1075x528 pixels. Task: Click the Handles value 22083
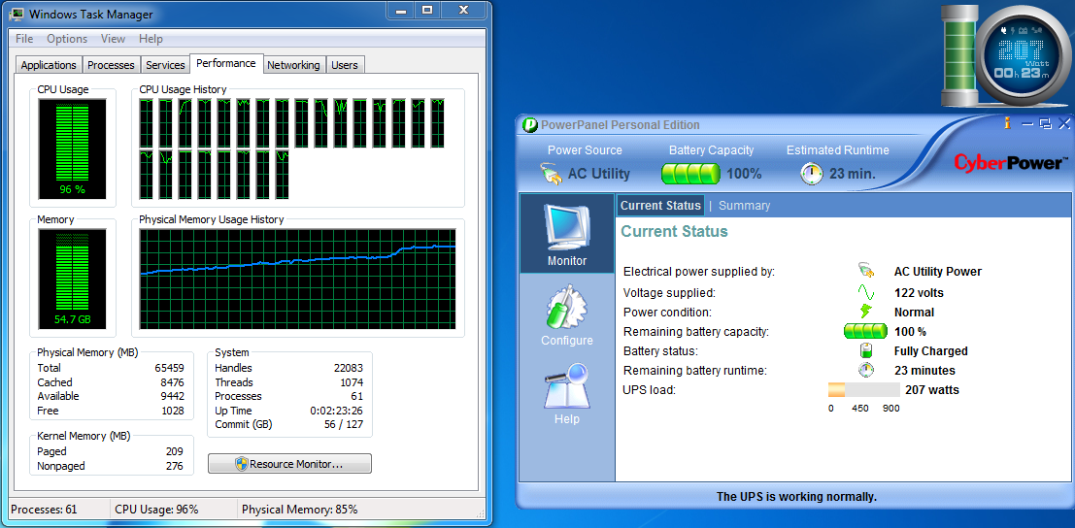coord(349,368)
